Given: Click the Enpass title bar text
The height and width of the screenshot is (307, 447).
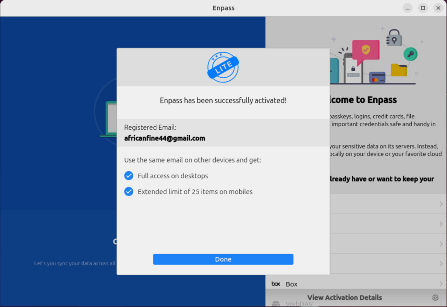Looking at the screenshot, I should coord(223,7).
